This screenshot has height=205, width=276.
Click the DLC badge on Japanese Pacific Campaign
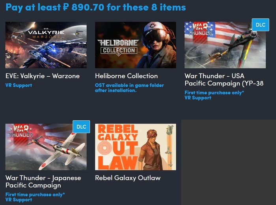click(81, 127)
